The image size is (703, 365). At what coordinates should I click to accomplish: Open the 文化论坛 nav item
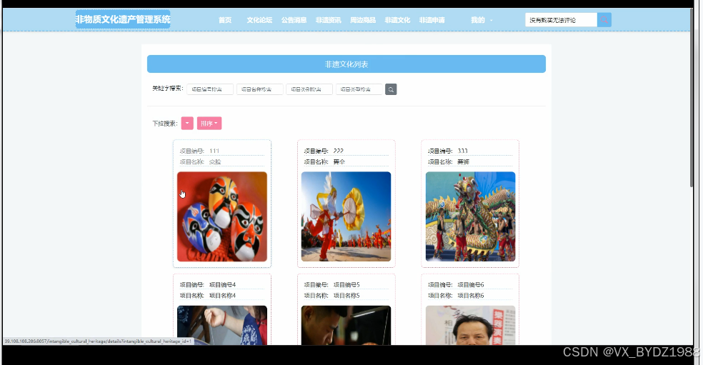tap(259, 20)
